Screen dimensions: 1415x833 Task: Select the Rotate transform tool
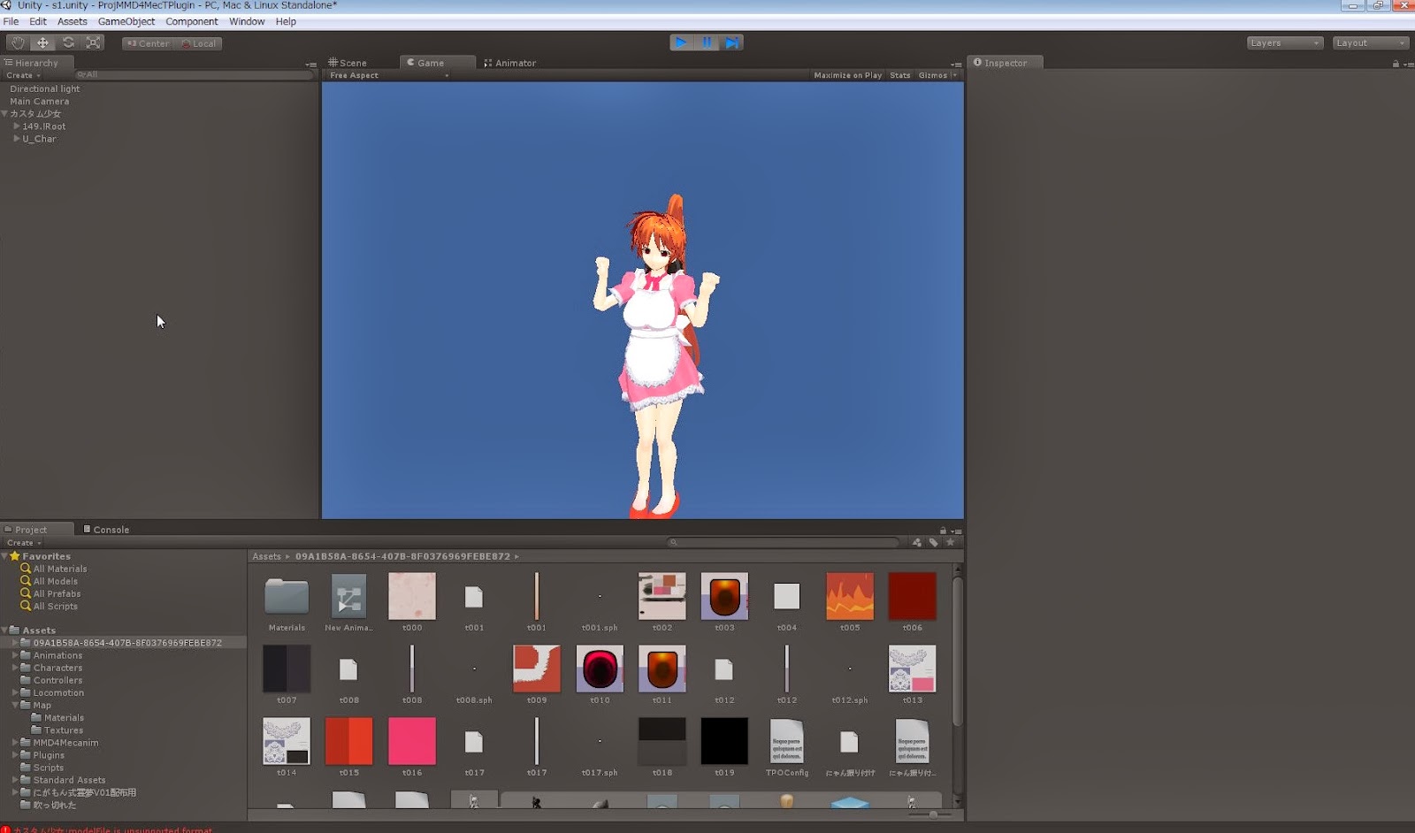click(68, 42)
